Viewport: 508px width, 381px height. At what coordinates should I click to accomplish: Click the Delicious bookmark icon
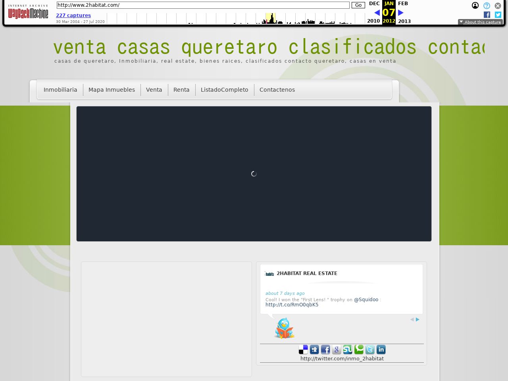(x=303, y=350)
